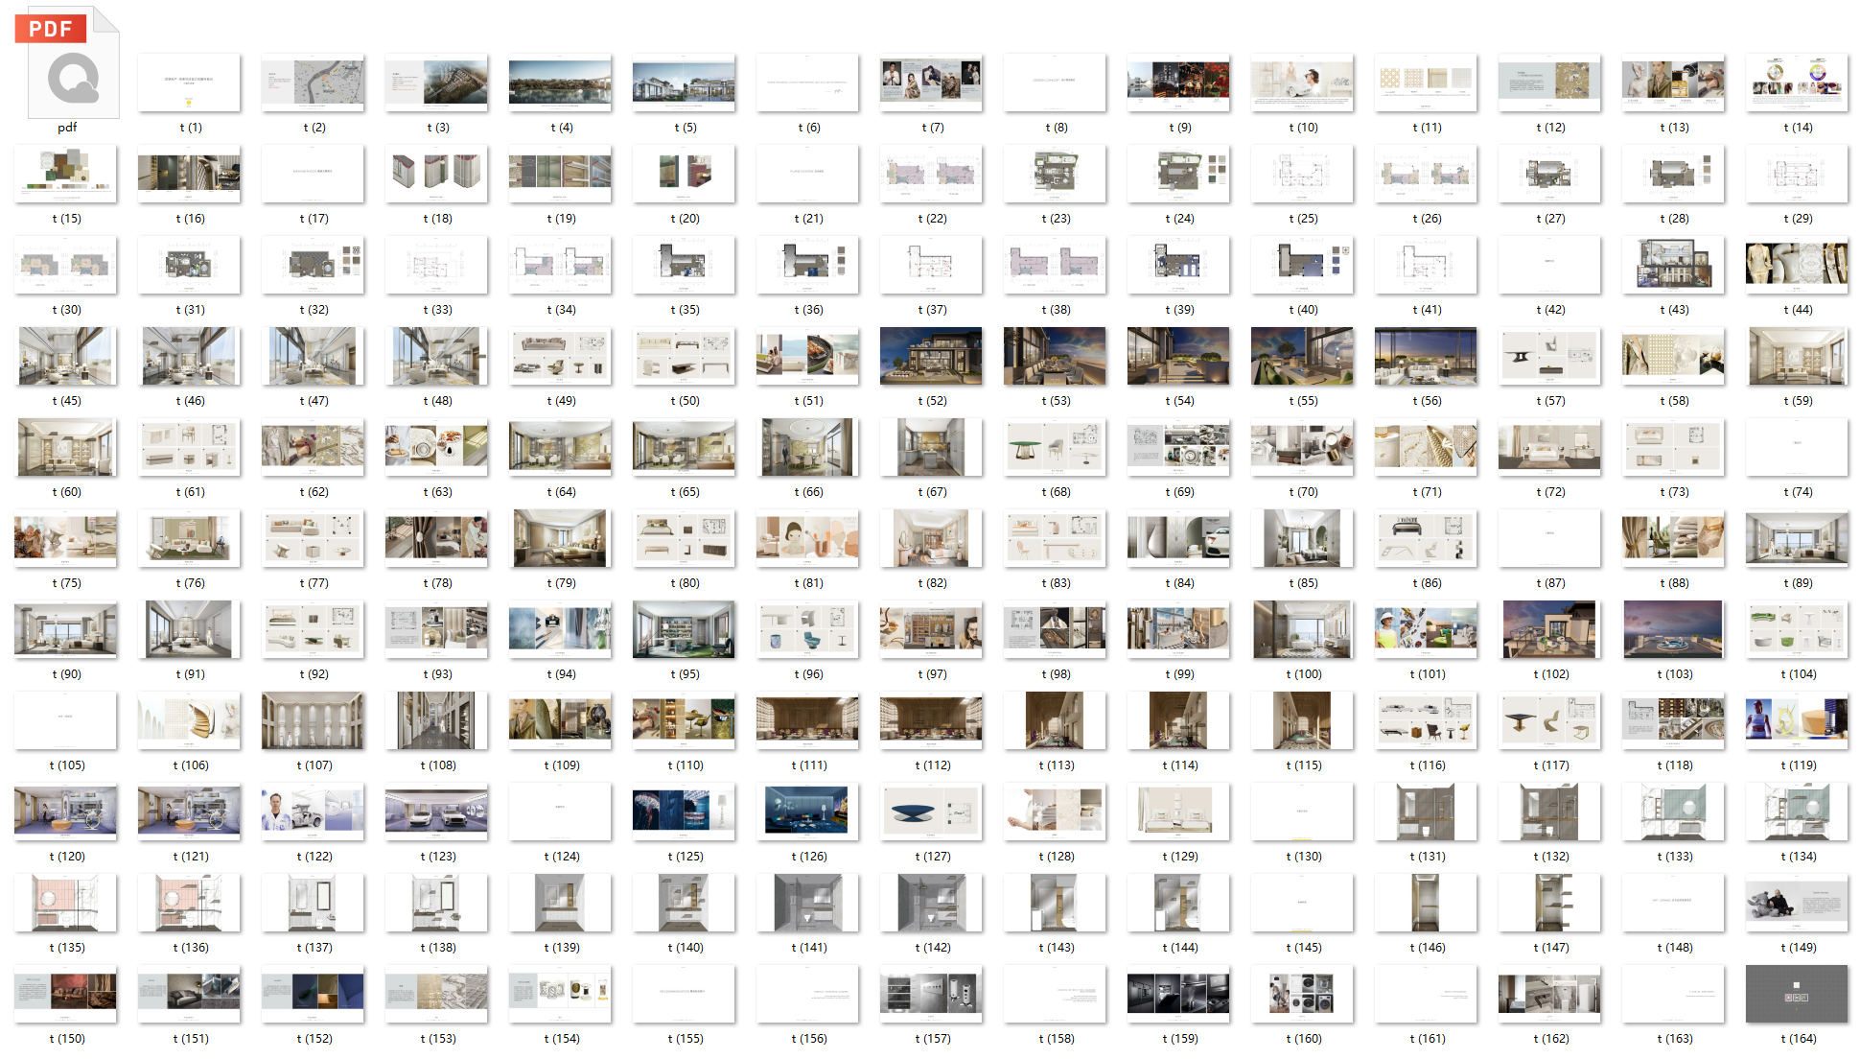The width and height of the screenshot is (1860, 1059).
Task: Click the file name label t (160)
Action: [x=1303, y=1039]
